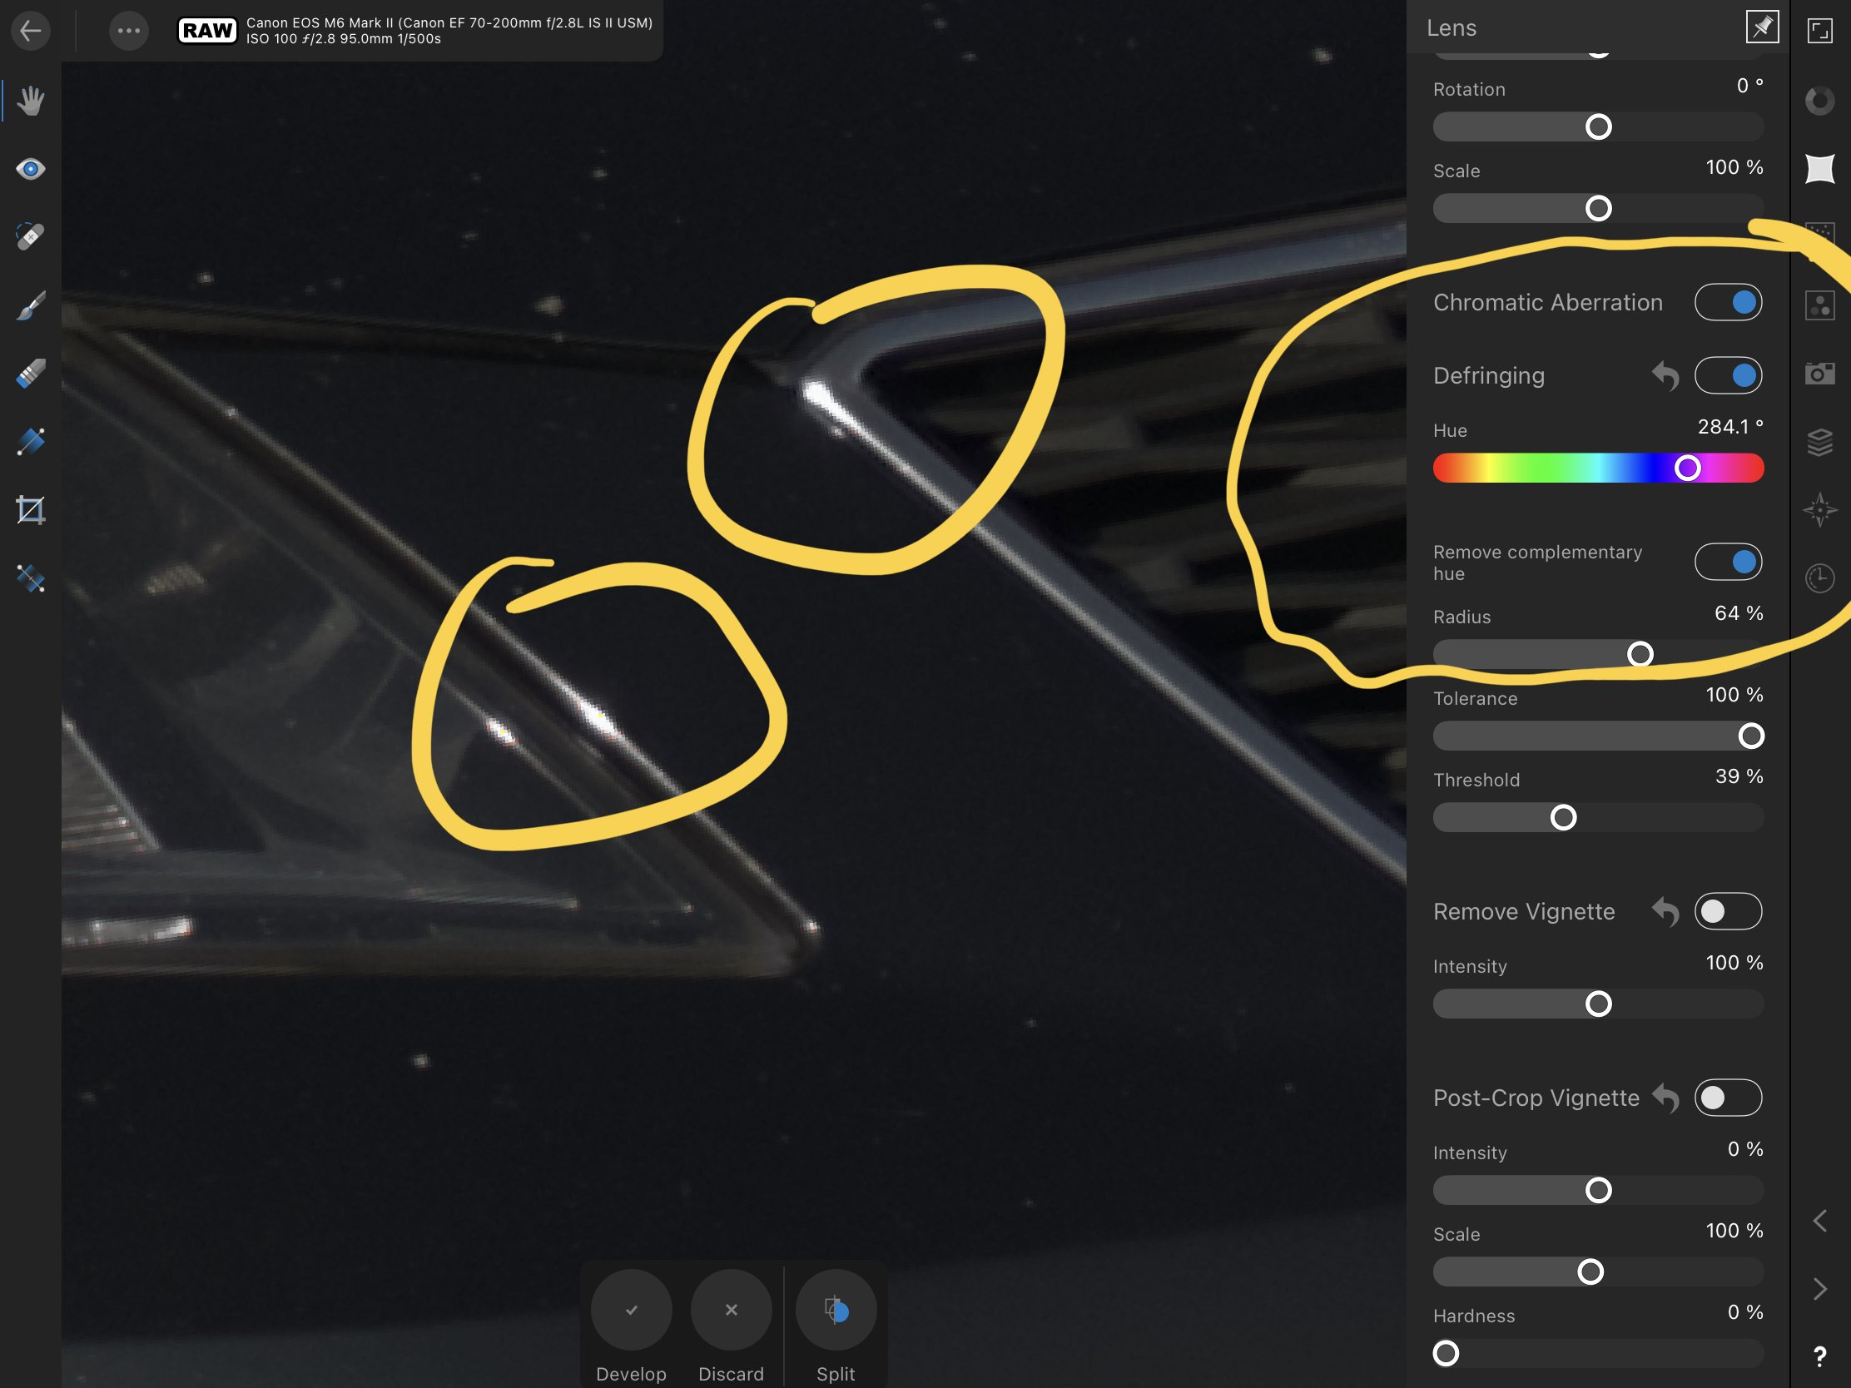Click the Lens Scale slider below Rotation
1851x1388 pixels.
(x=1598, y=208)
